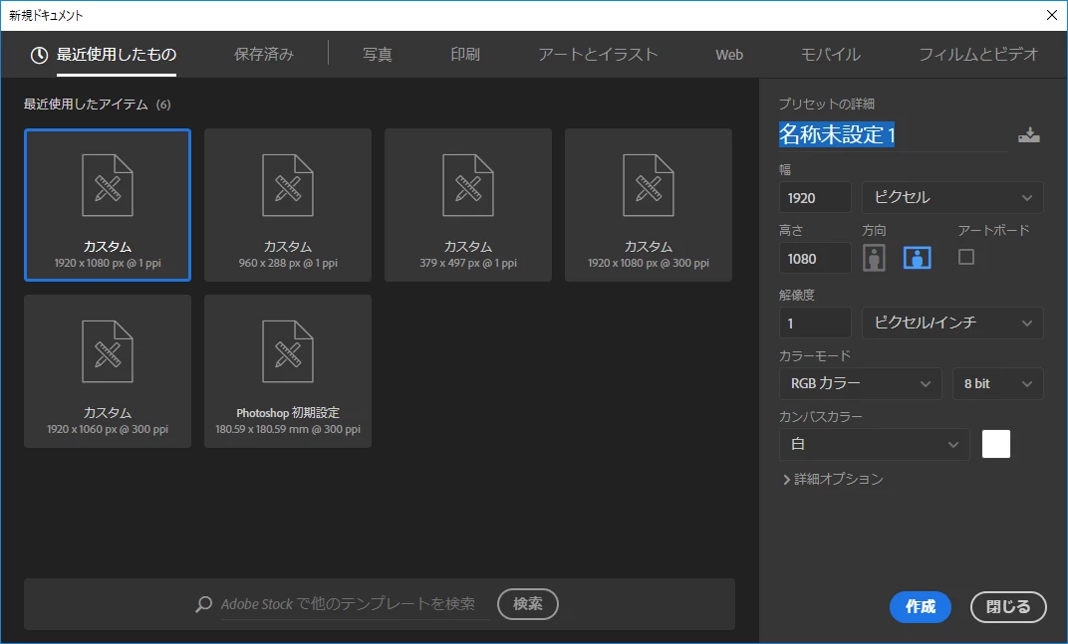Screen dimensions: 1068x644
Task: Switch to モバイル tab
Action: tap(830, 55)
